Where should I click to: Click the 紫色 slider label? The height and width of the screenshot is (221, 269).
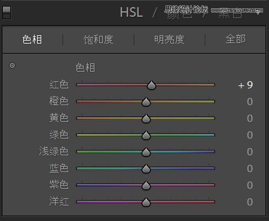point(59,185)
